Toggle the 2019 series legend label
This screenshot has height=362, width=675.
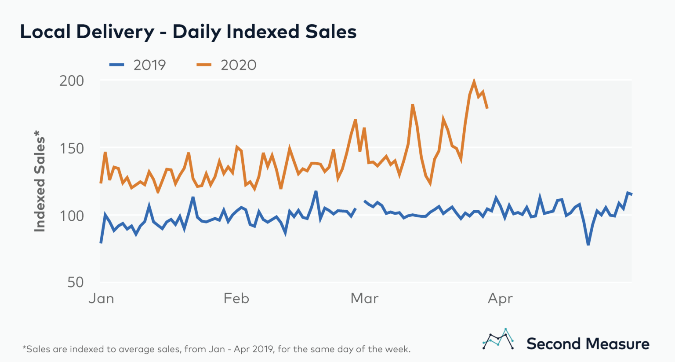tap(149, 65)
